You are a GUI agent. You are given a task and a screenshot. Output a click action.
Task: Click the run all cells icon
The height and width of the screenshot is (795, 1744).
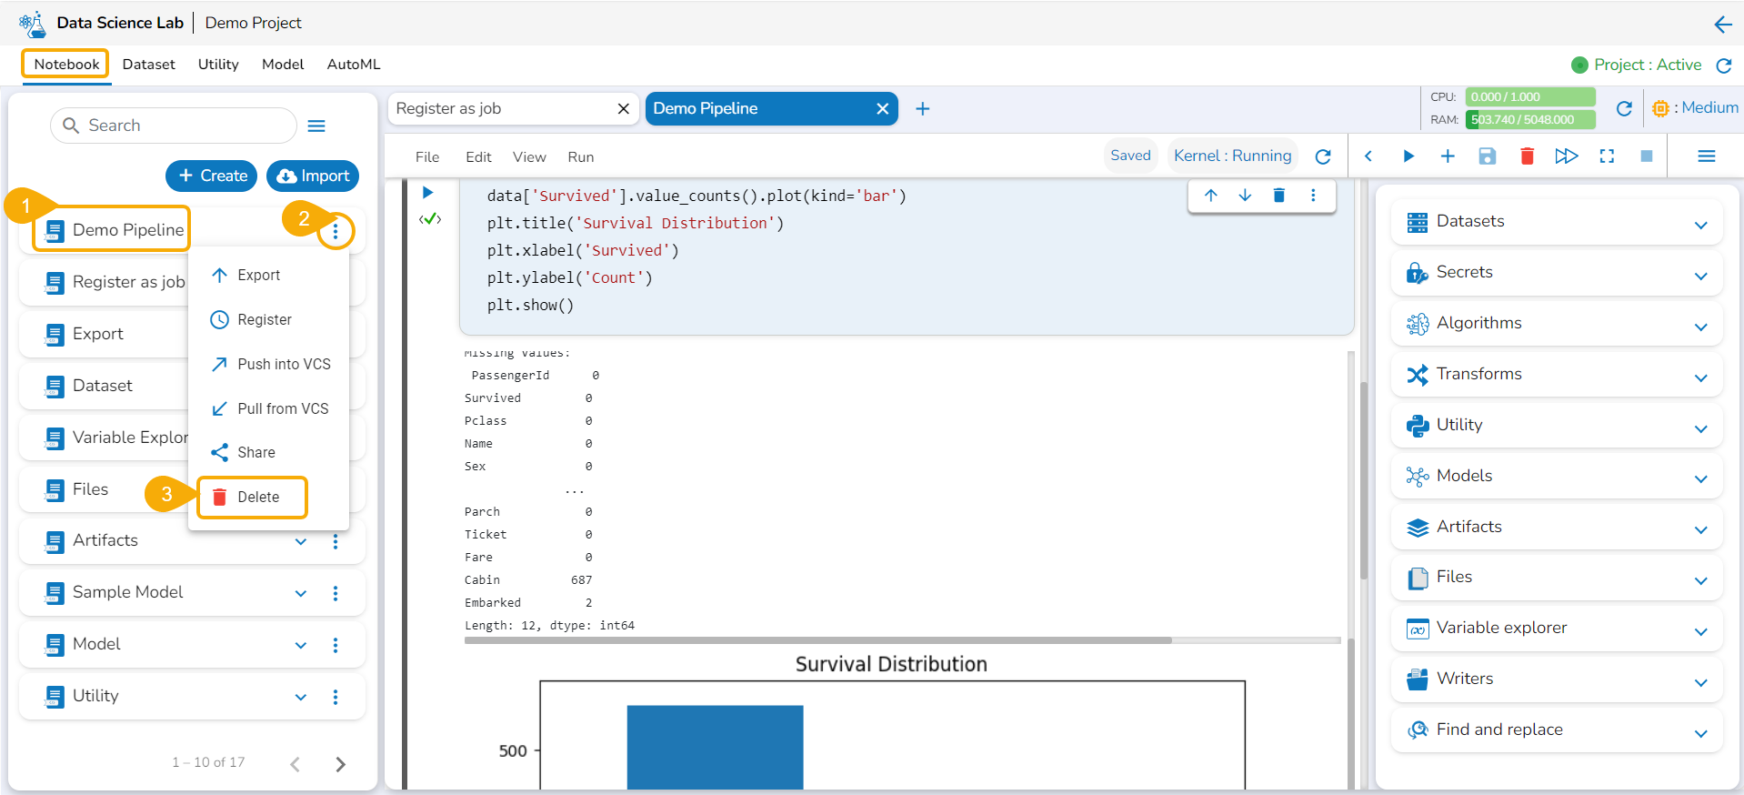click(1566, 156)
